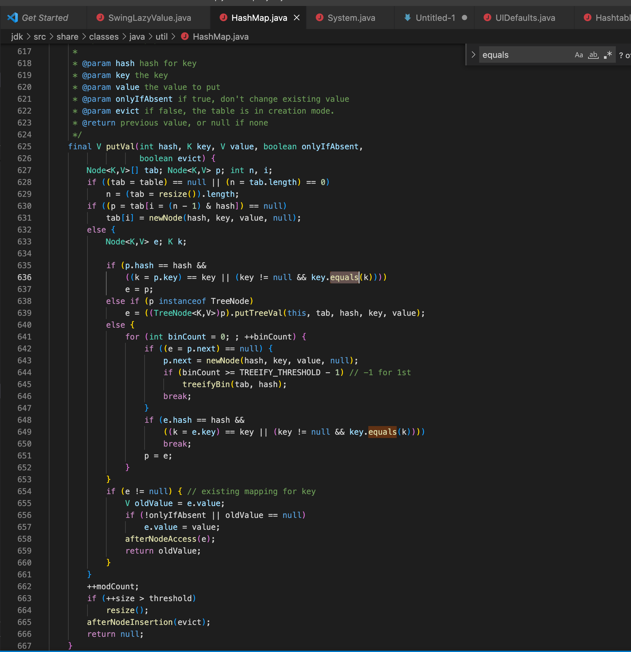Click the Java icon on UIDefaults.java tab
This screenshot has height=652, width=631.
pos(487,17)
